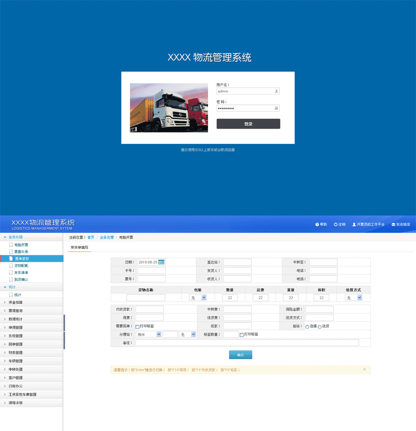
Task: Open the 包装 dropdown showing 无
Action: (x=197, y=296)
